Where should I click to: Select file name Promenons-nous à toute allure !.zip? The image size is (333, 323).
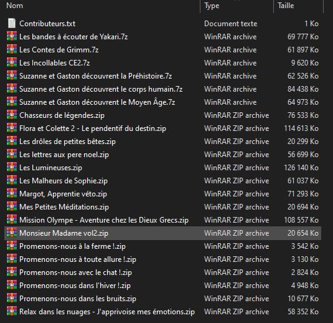(78, 259)
